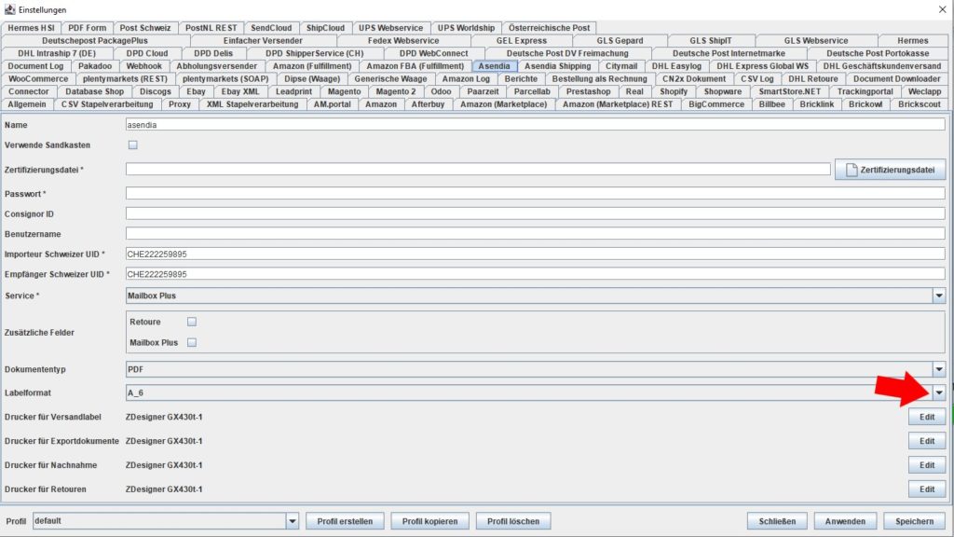954x537 pixels.
Task: Open the DHL Retoure tab
Action: (812, 78)
